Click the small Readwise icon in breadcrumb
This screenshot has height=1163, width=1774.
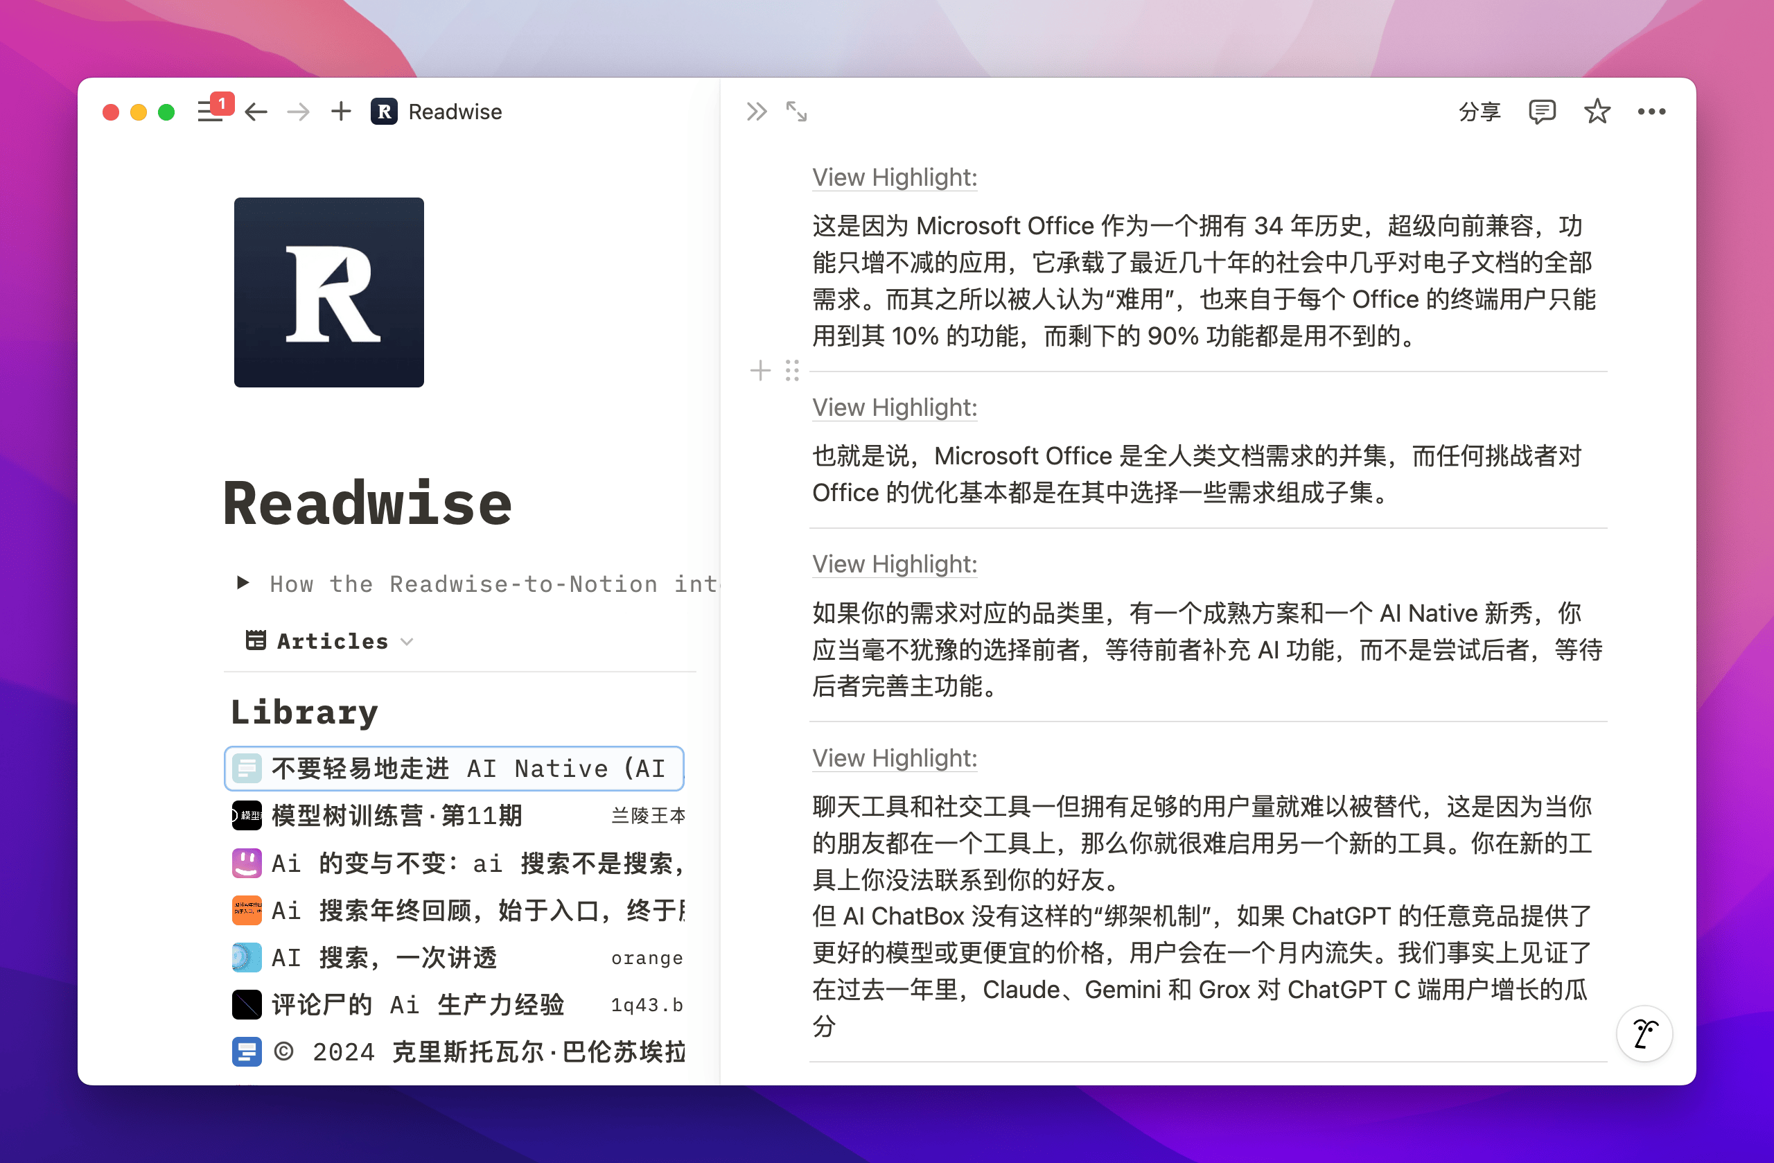[x=384, y=112]
